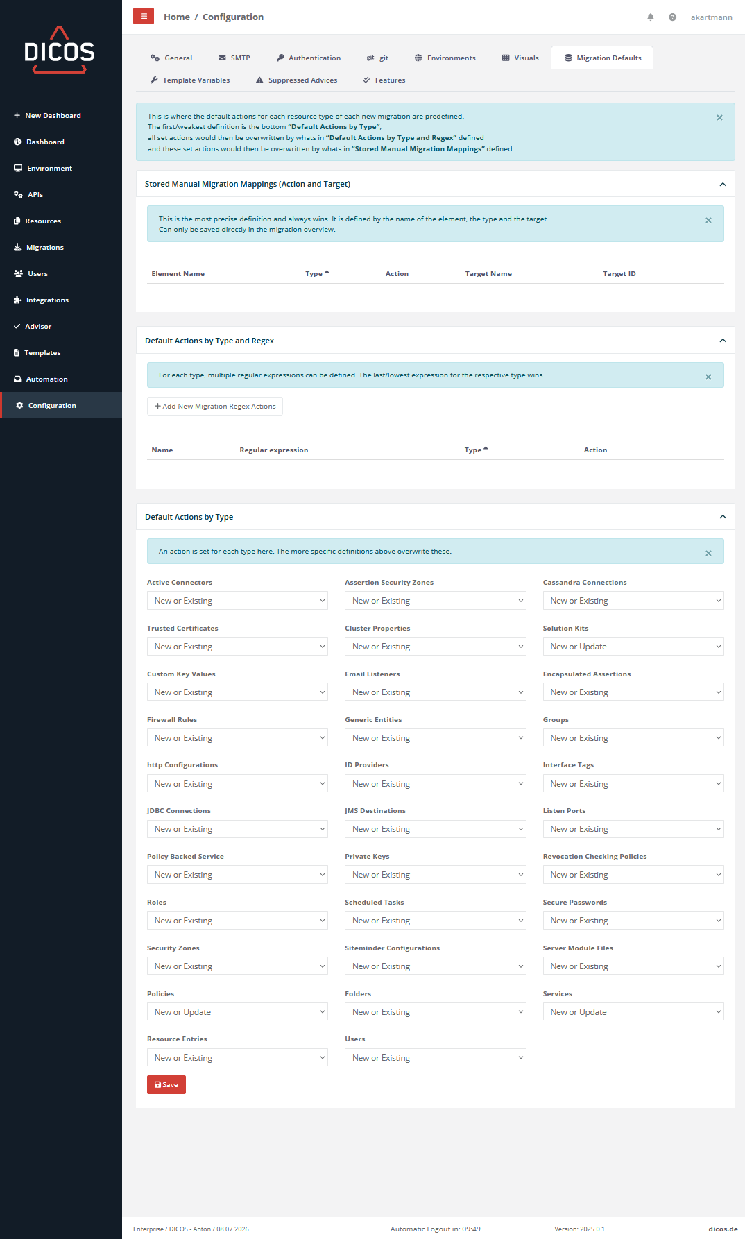Viewport: 745px width, 1239px height.
Task: Sort mappings table by Type column
Action: (x=317, y=274)
